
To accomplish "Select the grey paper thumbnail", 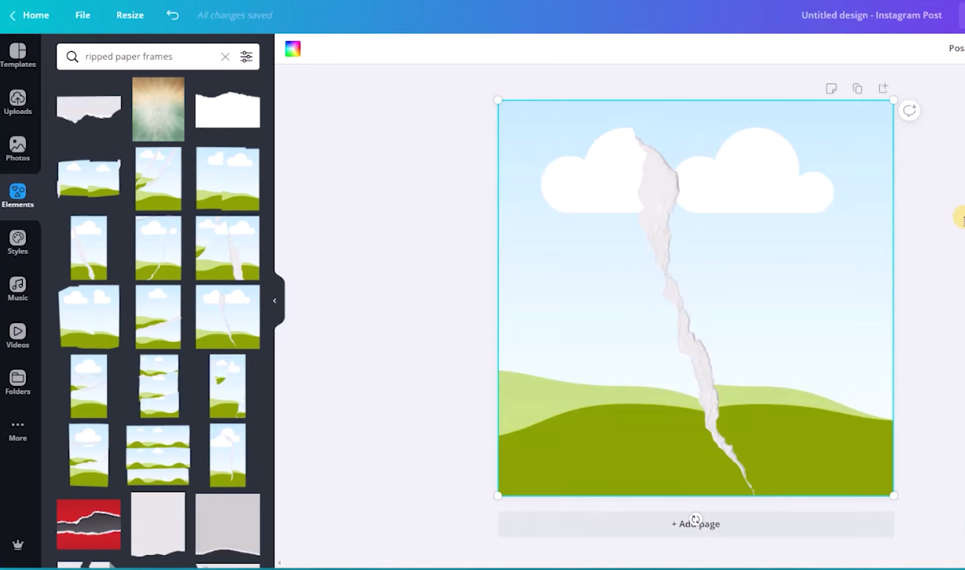I will point(227,524).
